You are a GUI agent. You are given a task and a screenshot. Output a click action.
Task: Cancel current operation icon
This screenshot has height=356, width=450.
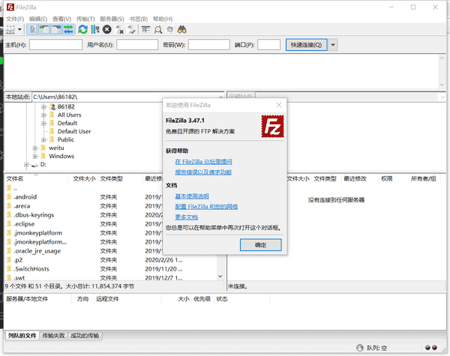107,29
